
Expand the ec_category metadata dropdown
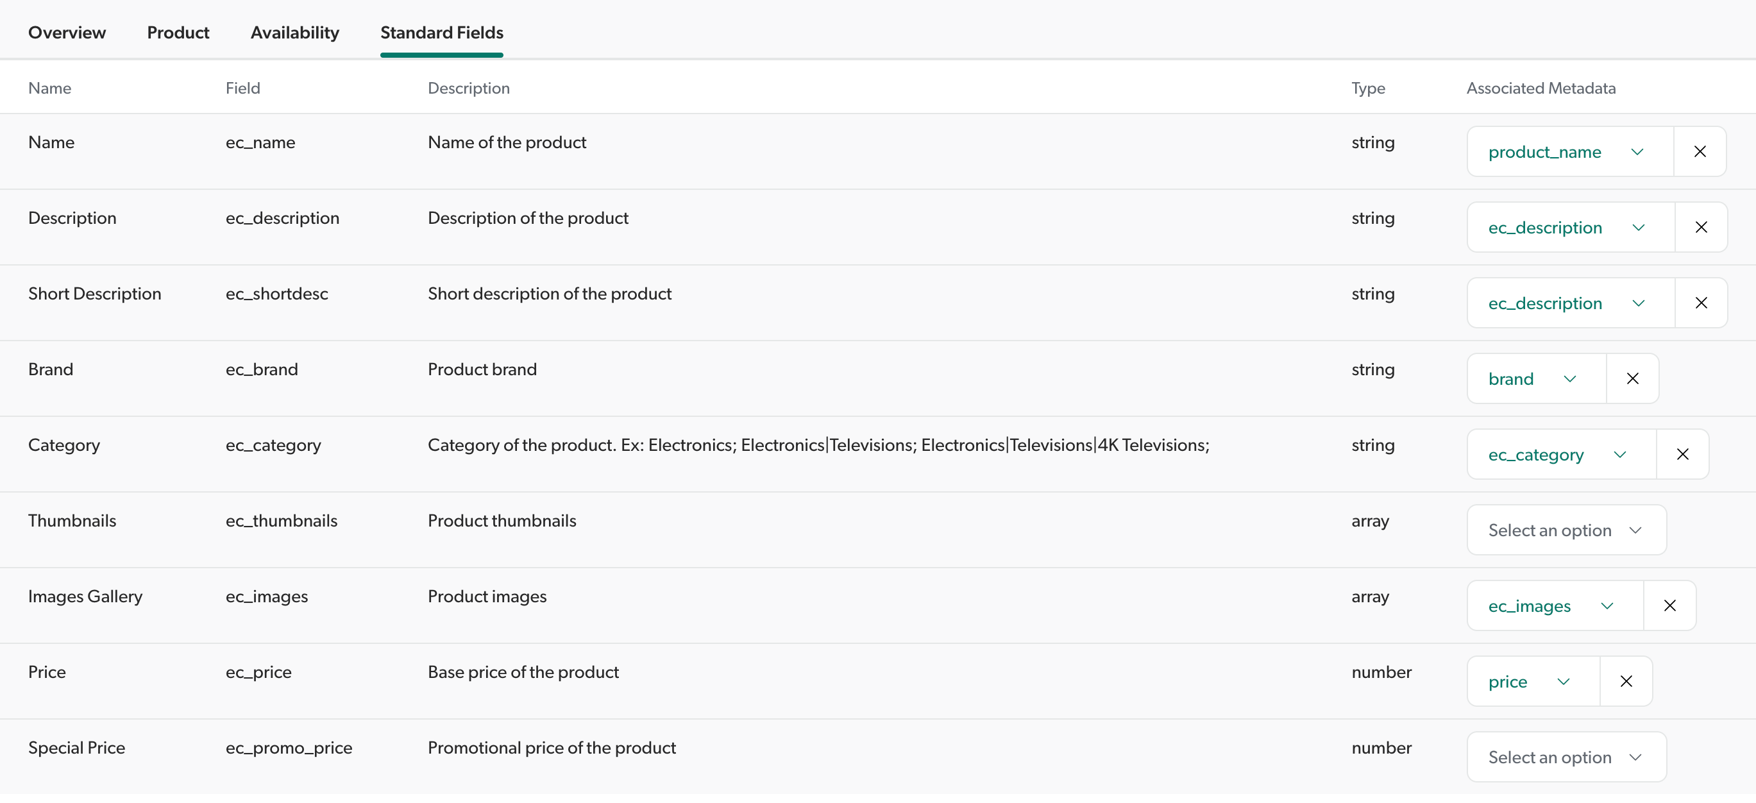coord(1559,453)
